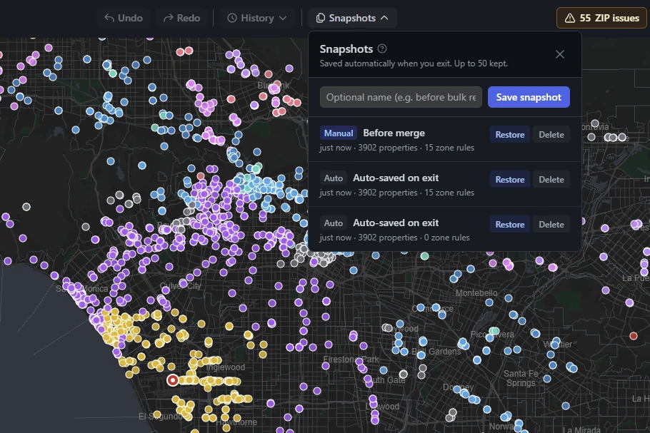Click the snapshots copy icon in toolbar
This screenshot has width=650, height=433.
tap(320, 19)
